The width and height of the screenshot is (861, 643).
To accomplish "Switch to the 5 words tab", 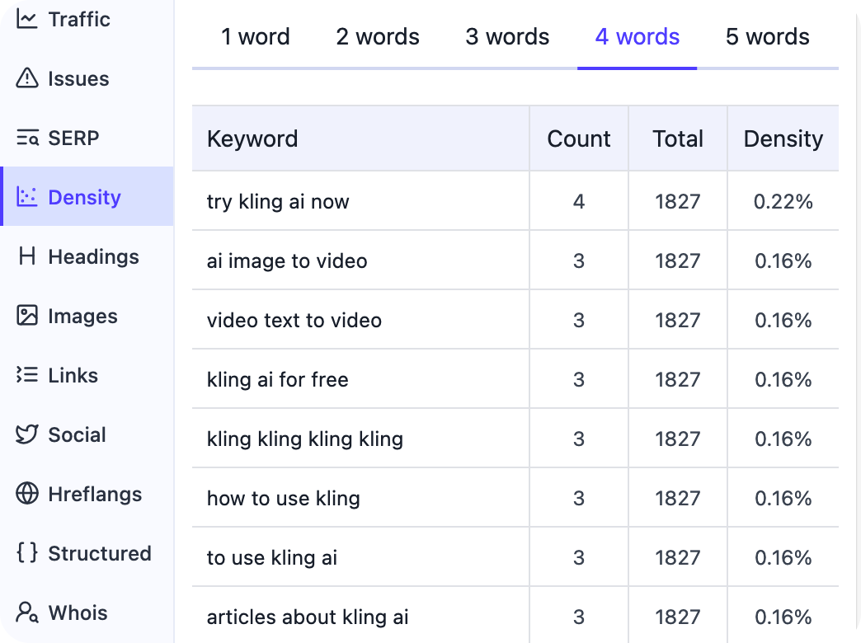I will click(767, 37).
